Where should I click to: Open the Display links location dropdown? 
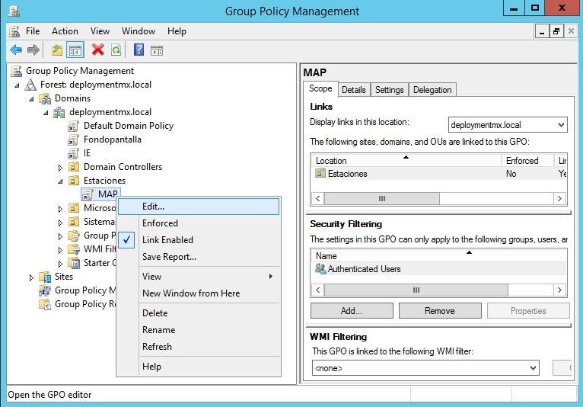[561, 125]
